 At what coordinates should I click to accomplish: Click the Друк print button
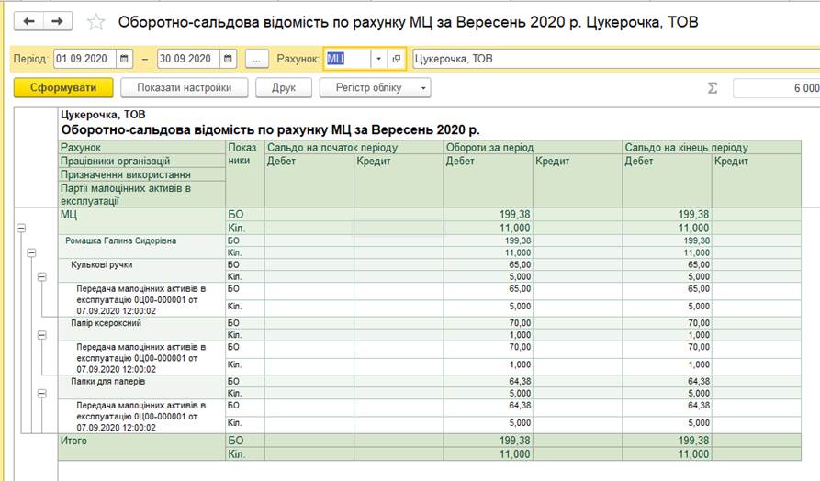pos(283,88)
